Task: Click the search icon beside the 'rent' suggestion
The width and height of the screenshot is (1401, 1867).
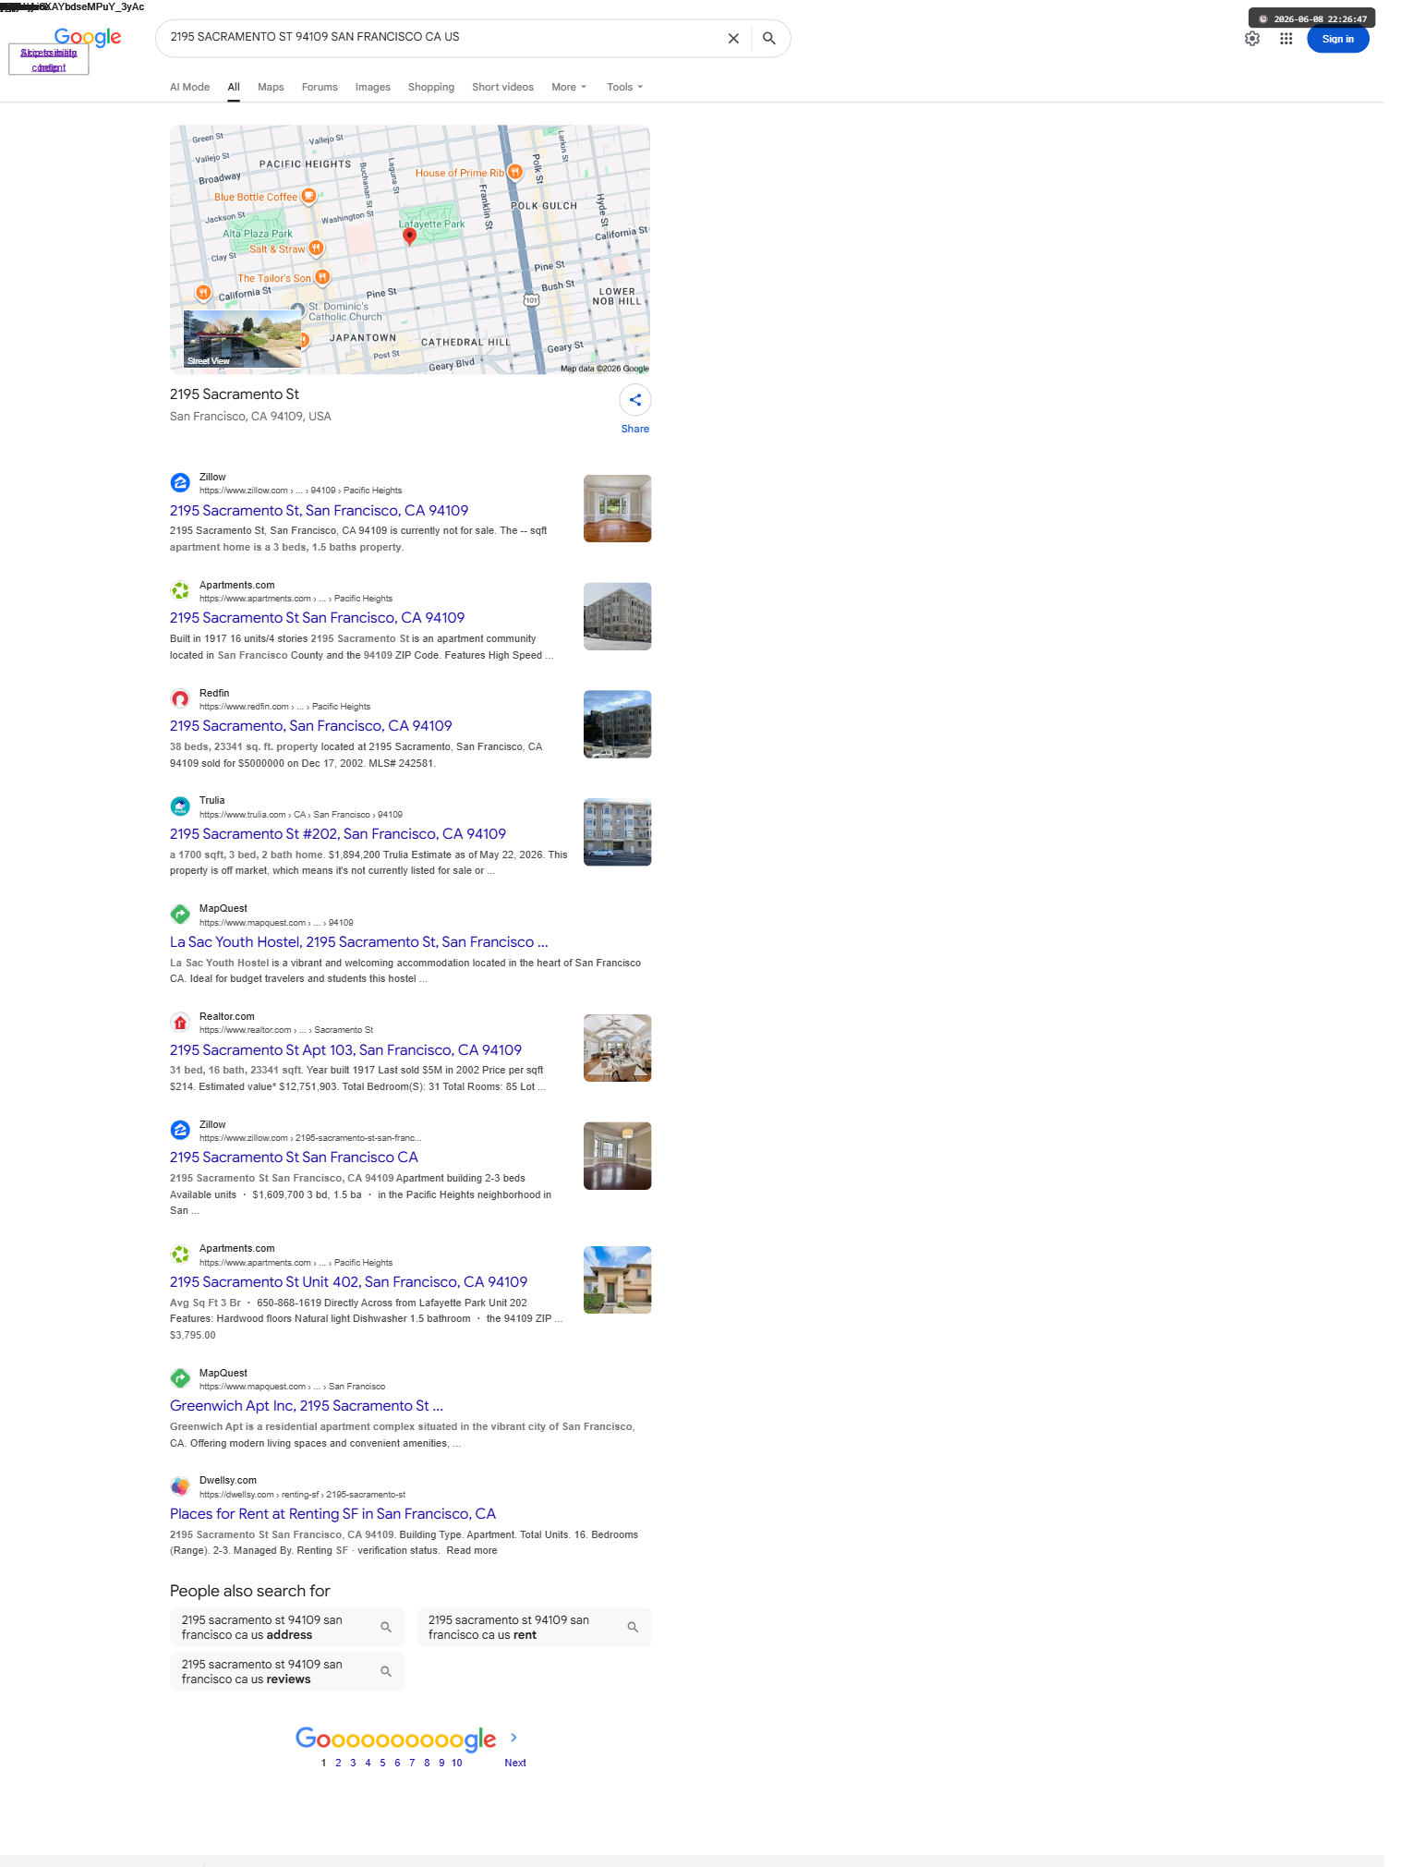Action: coord(633,1628)
